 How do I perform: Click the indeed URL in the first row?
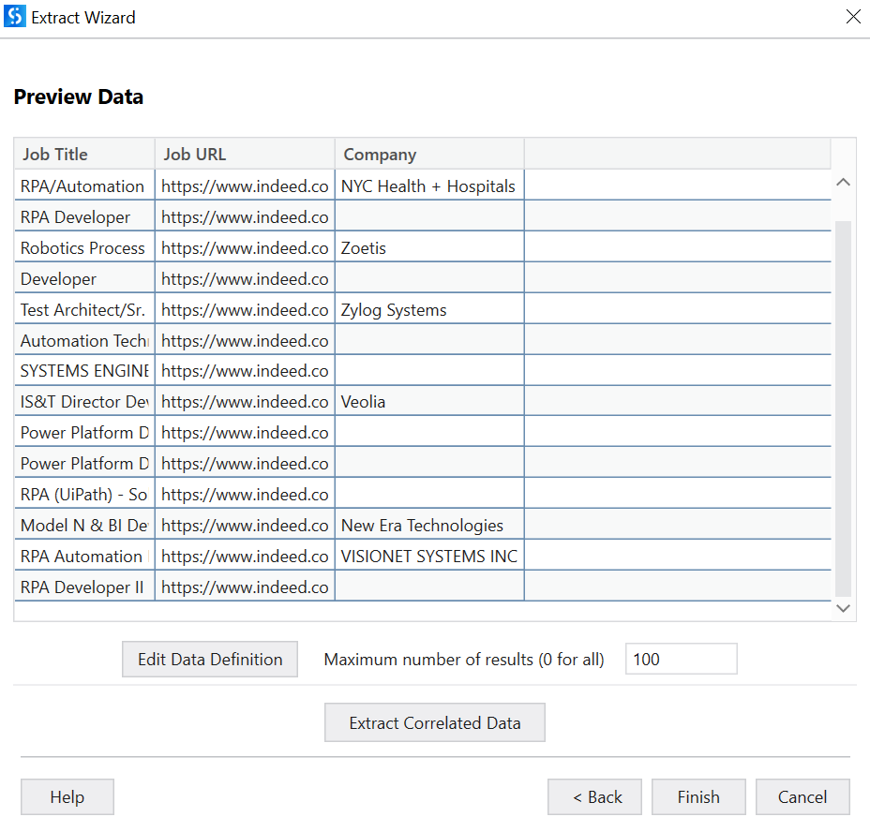[x=244, y=186]
